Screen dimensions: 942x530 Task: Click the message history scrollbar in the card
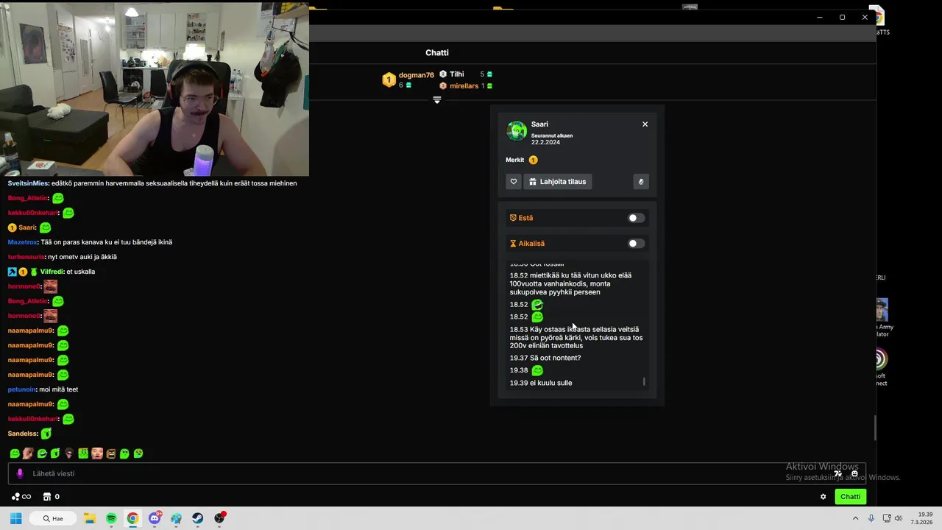tap(644, 381)
